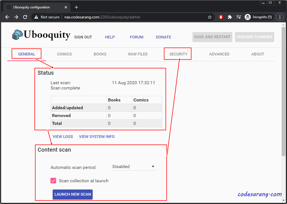Click the page vertical scrollbar thumb
Viewport: 287px width, 204px height.
[283, 91]
